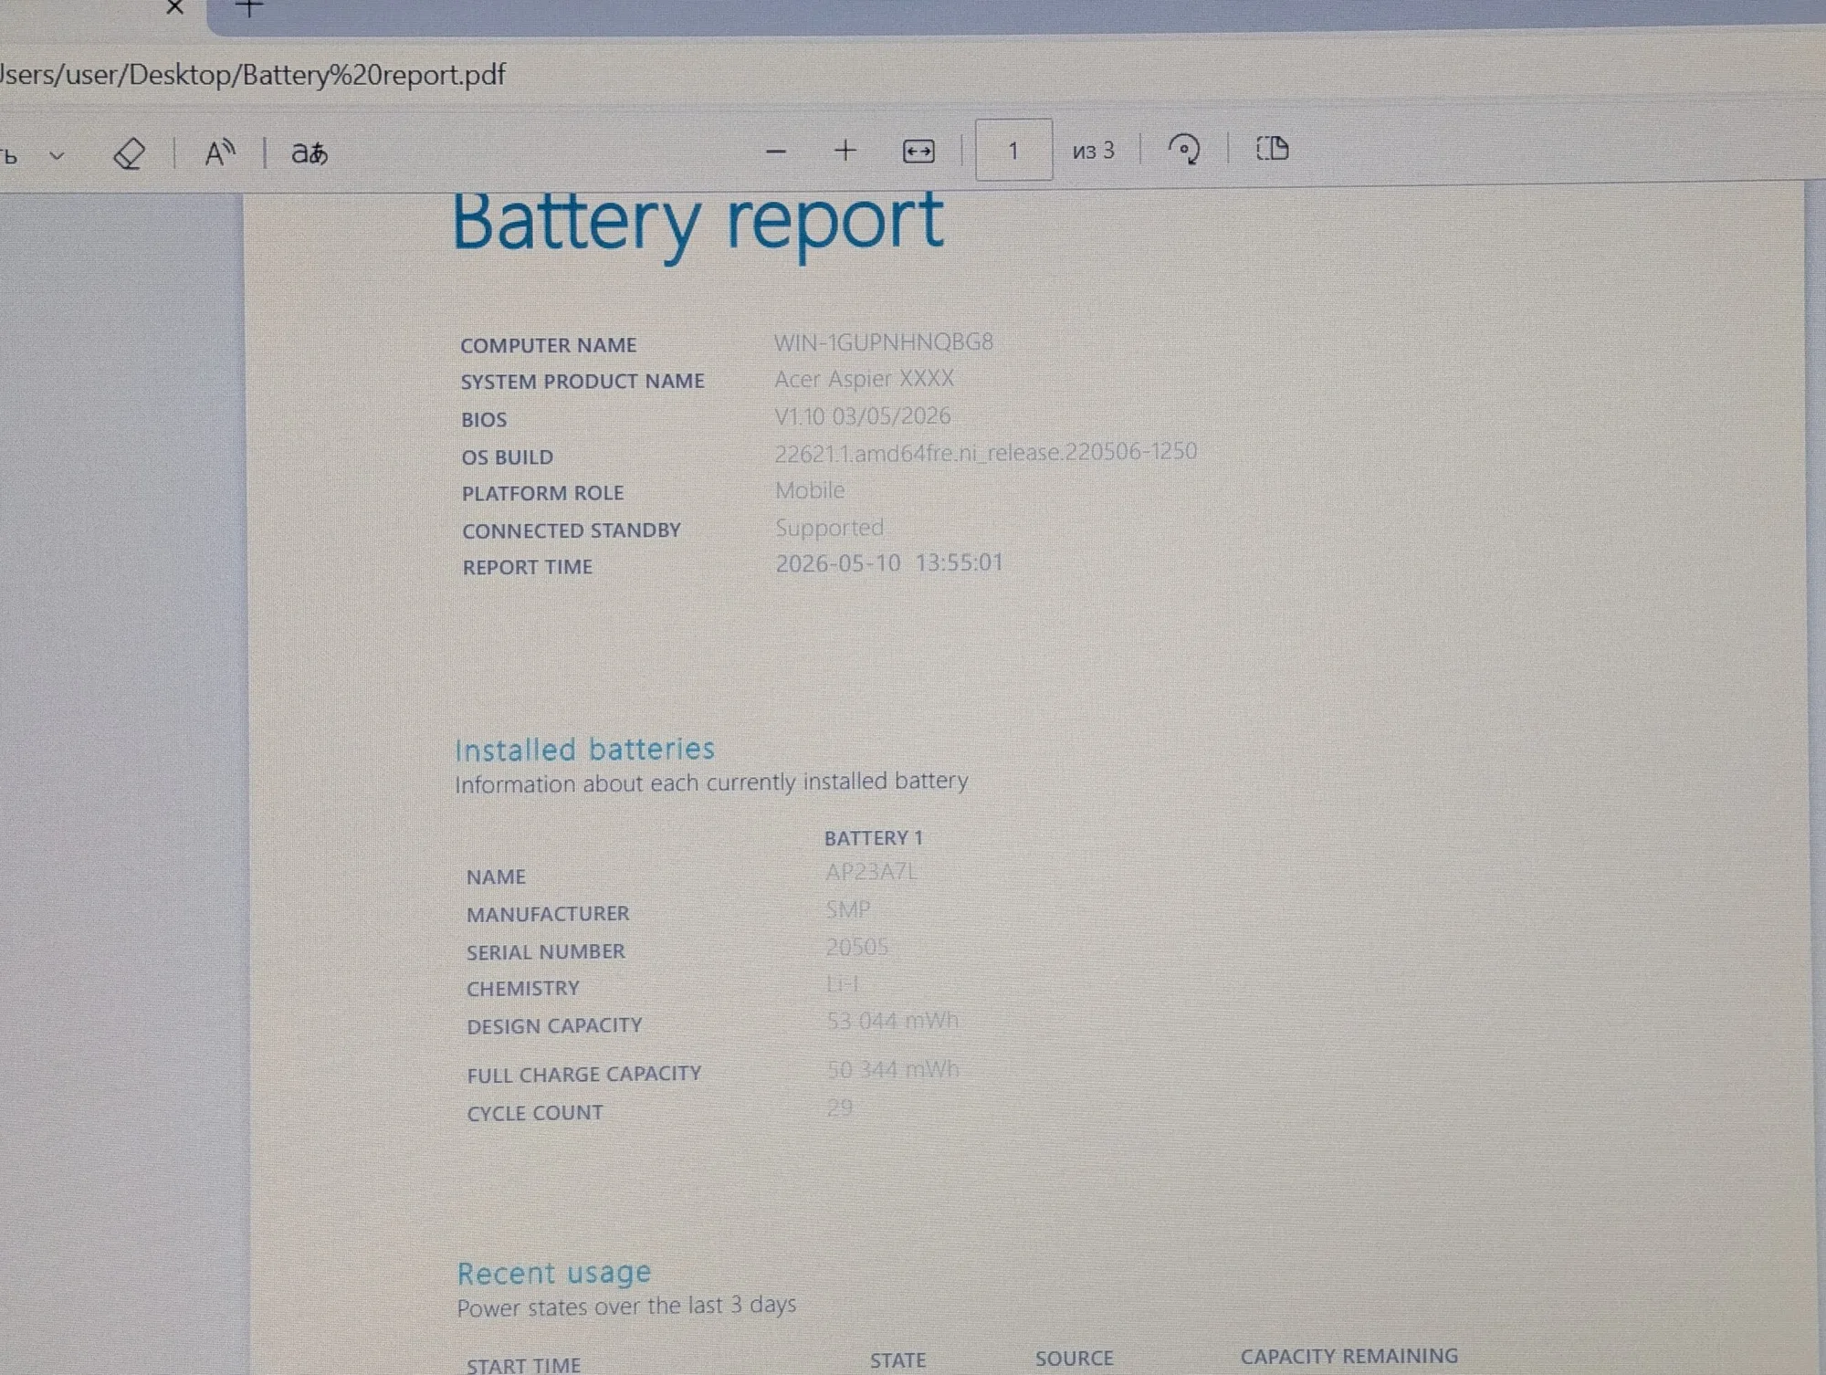
Task: Click the 'Mobile' platform role value
Action: 810,490
